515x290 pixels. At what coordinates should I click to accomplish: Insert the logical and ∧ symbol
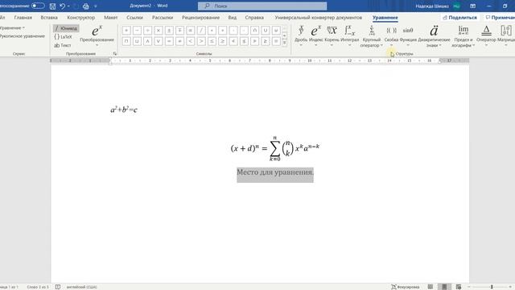coord(148,41)
